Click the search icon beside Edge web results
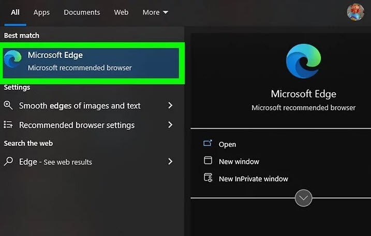The height and width of the screenshot is (236, 371). [8, 161]
